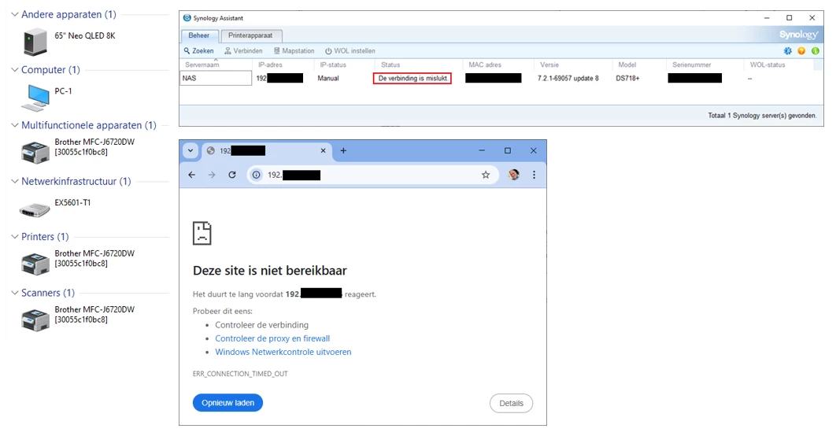Select the EX5601-T1 router icon
Screen dimensions: 836x436
(35, 209)
